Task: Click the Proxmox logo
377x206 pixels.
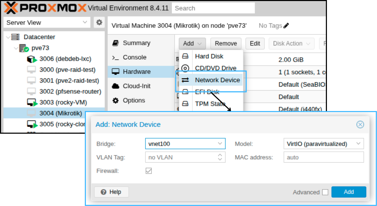Action: click(45, 8)
